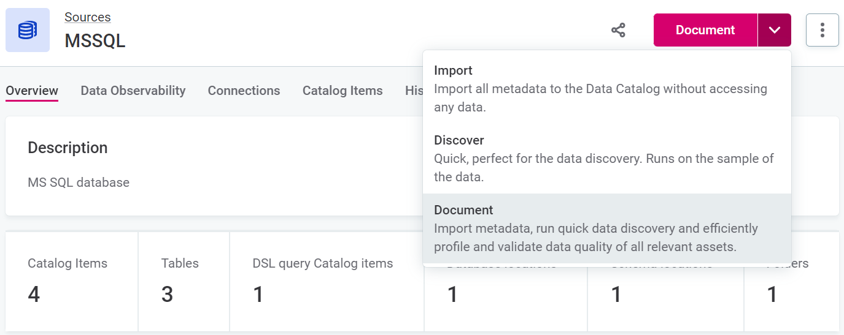Click the Tables count card

click(x=184, y=282)
